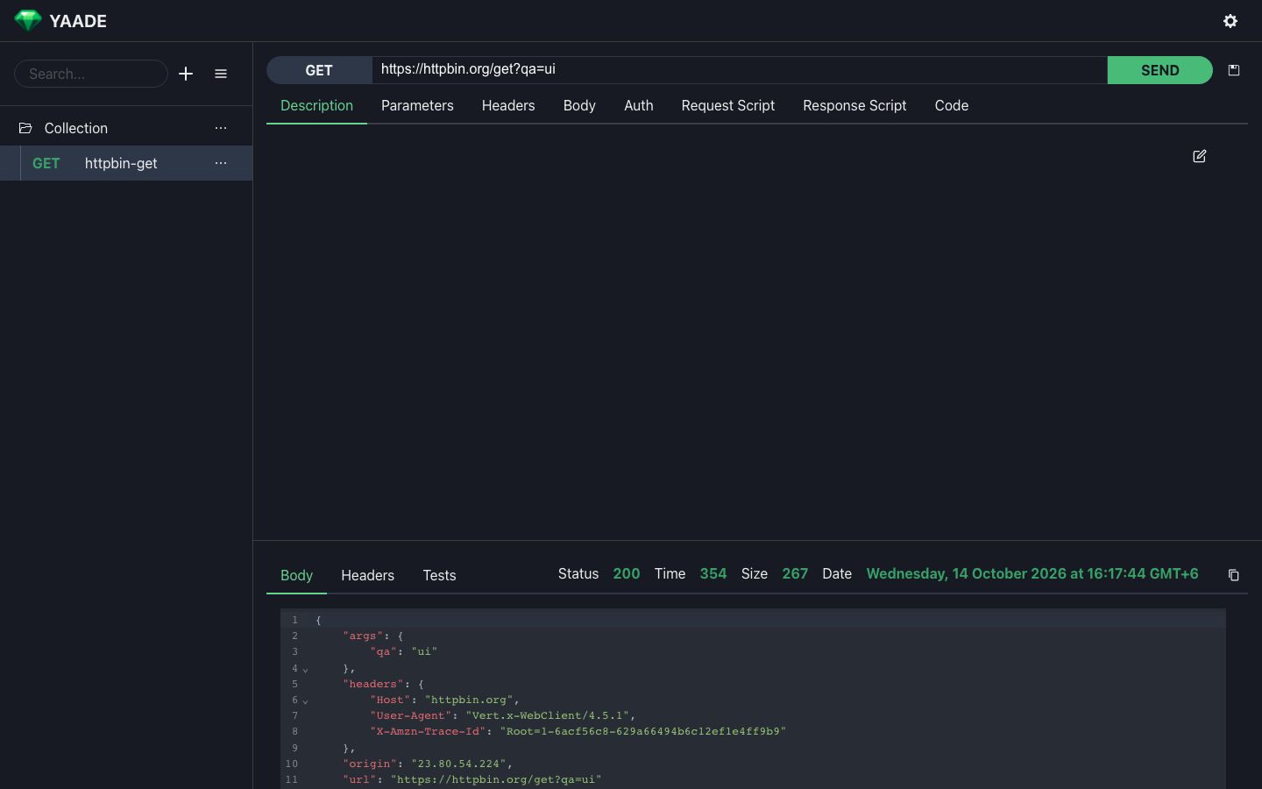Collapse the code fold on line 4
Screen dimensions: 1262x789
306,670
